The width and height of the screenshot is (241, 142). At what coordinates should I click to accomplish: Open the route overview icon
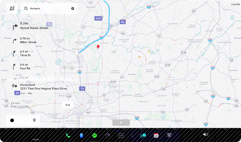[x=12, y=8]
